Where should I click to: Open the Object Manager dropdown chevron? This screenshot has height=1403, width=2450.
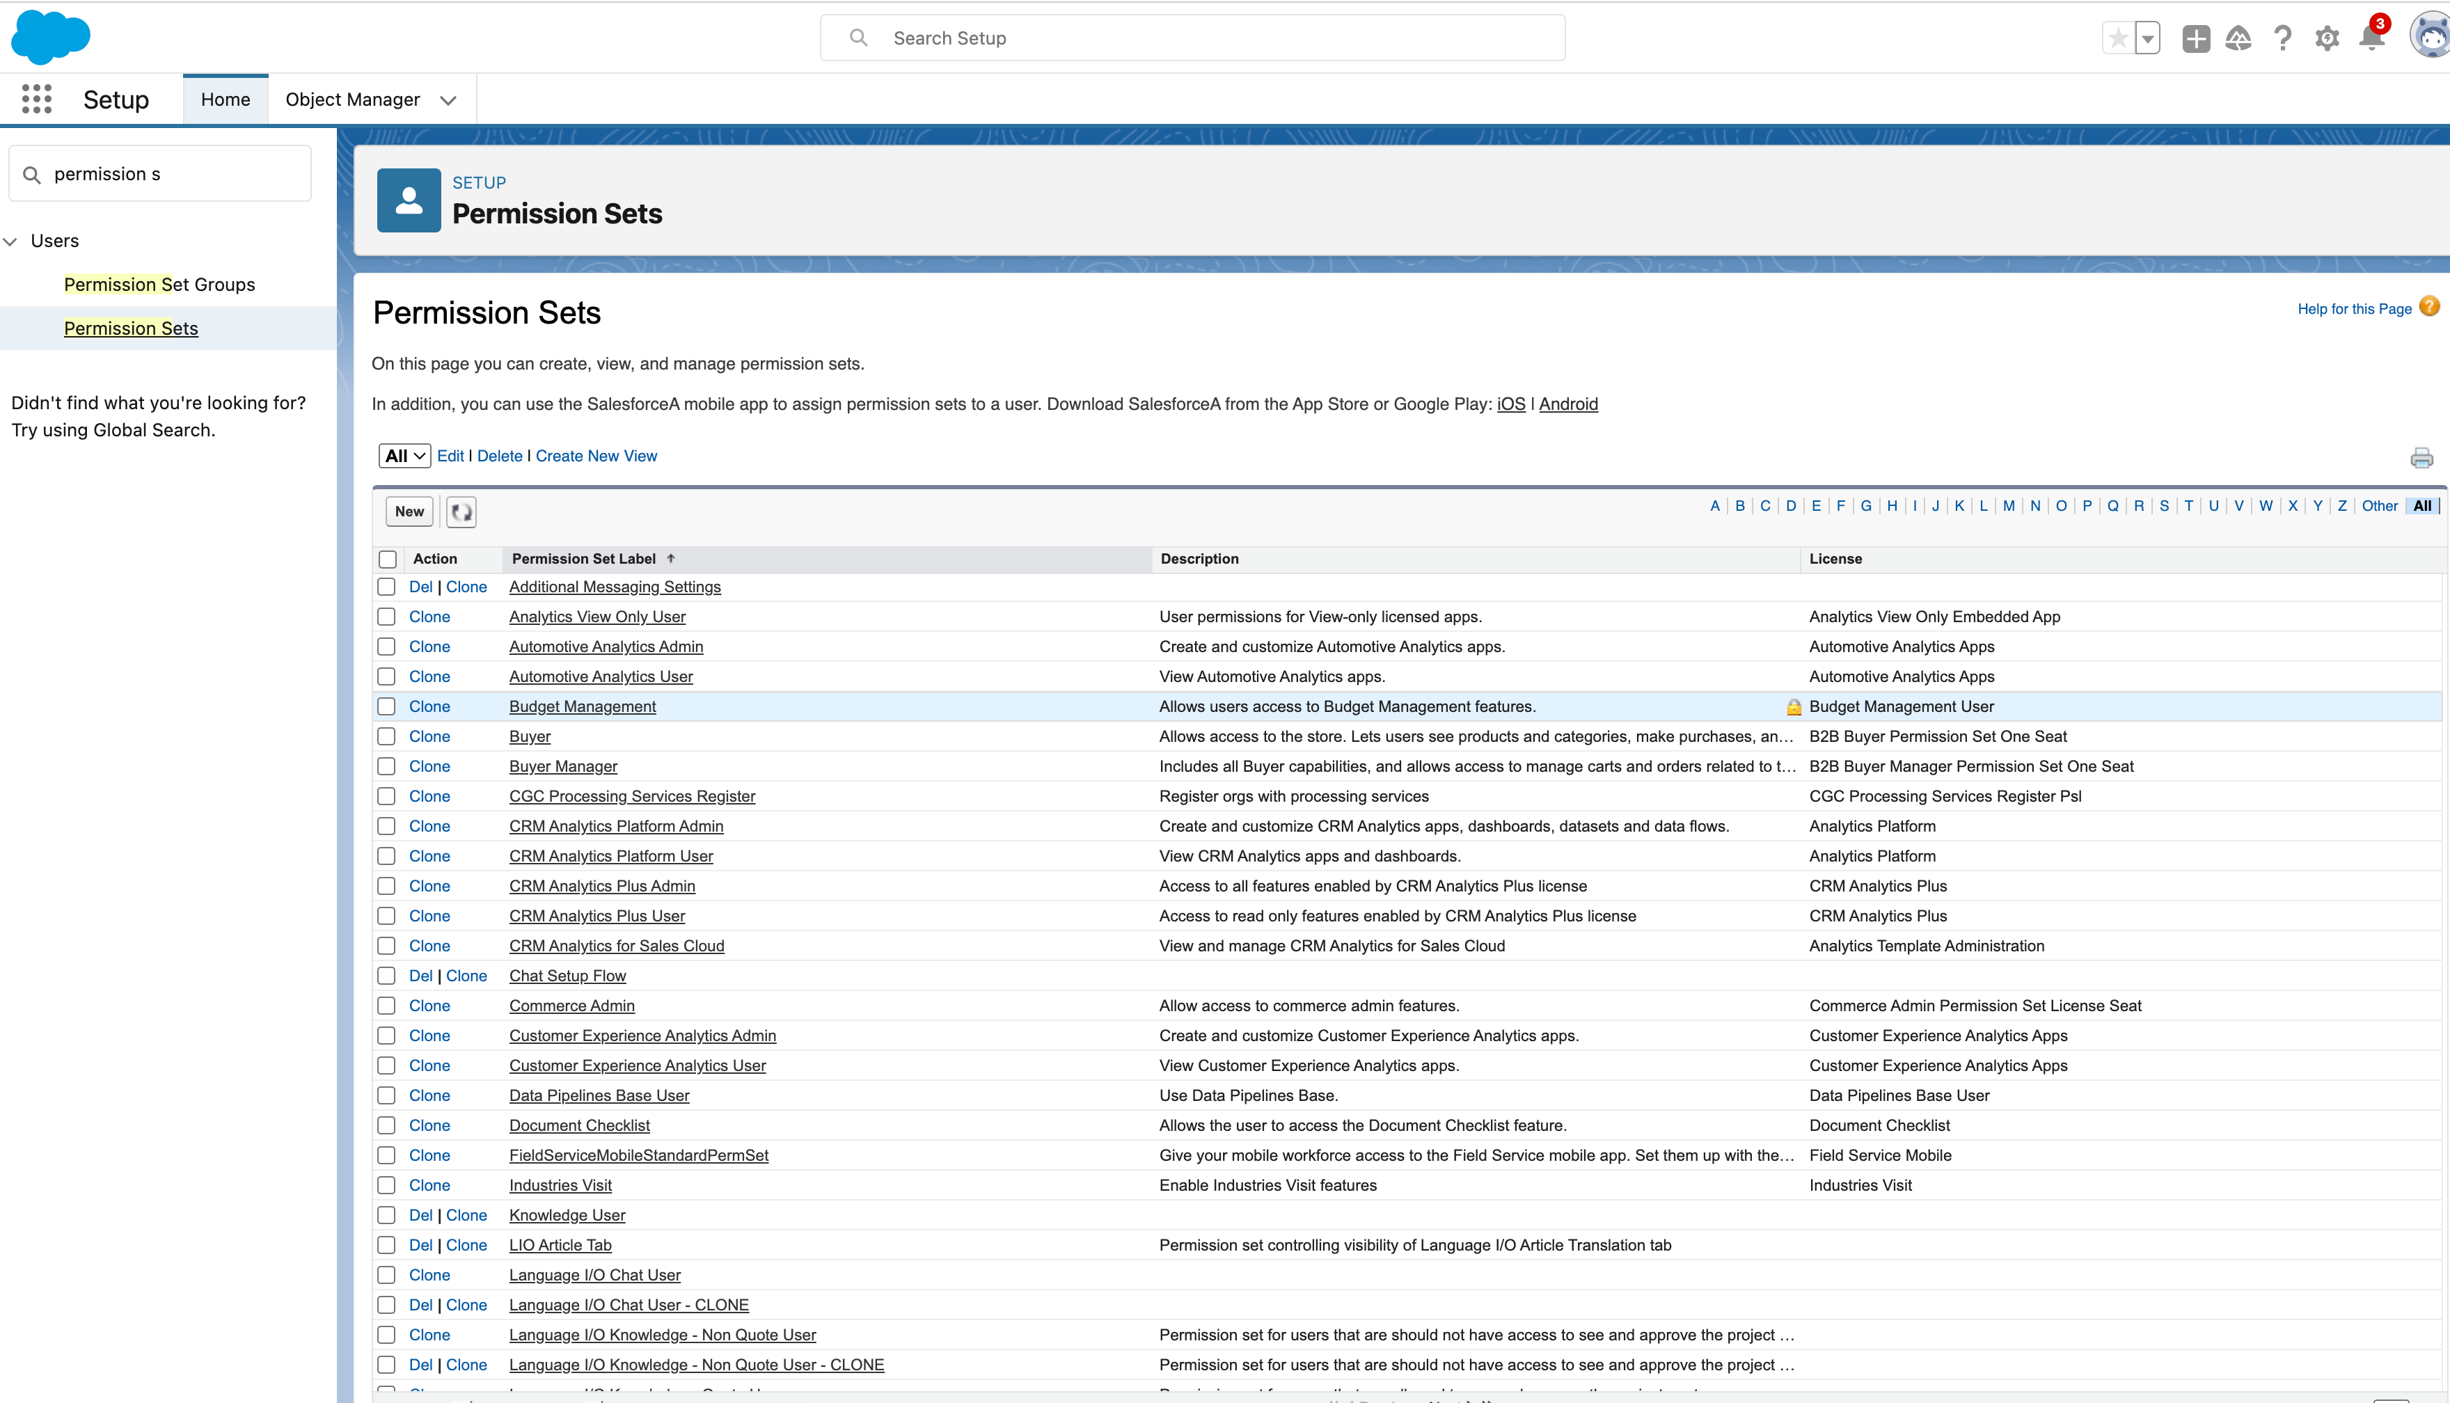point(448,100)
